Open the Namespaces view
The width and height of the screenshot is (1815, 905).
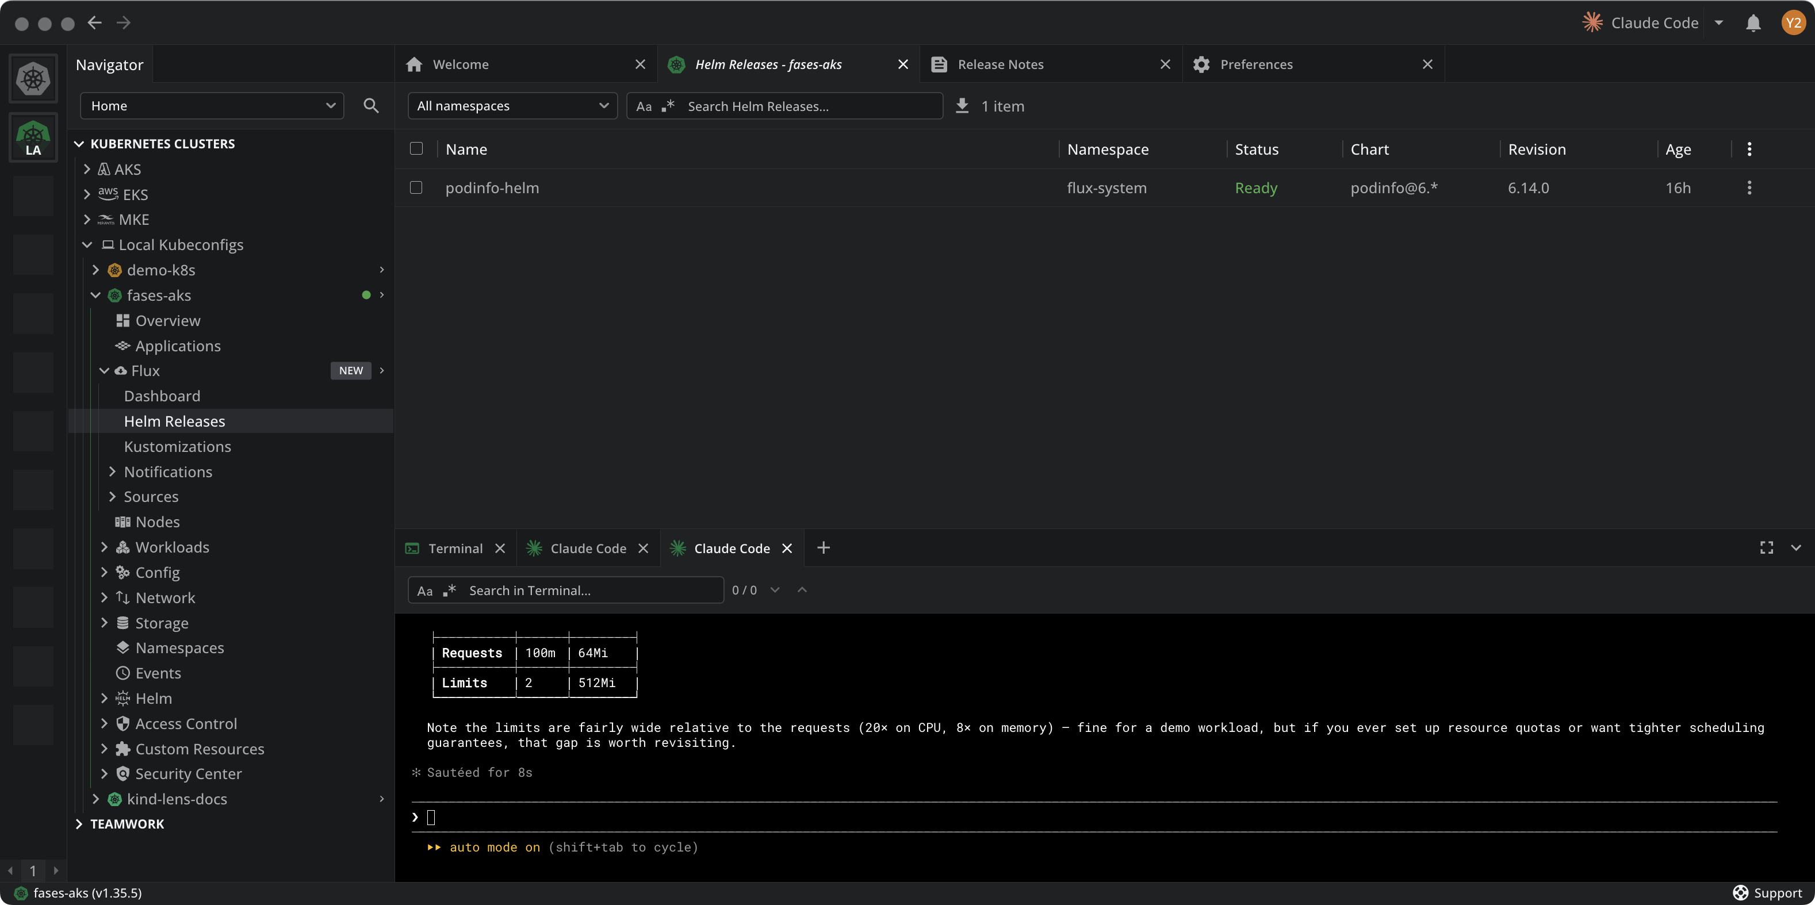pyautogui.click(x=179, y=647)
